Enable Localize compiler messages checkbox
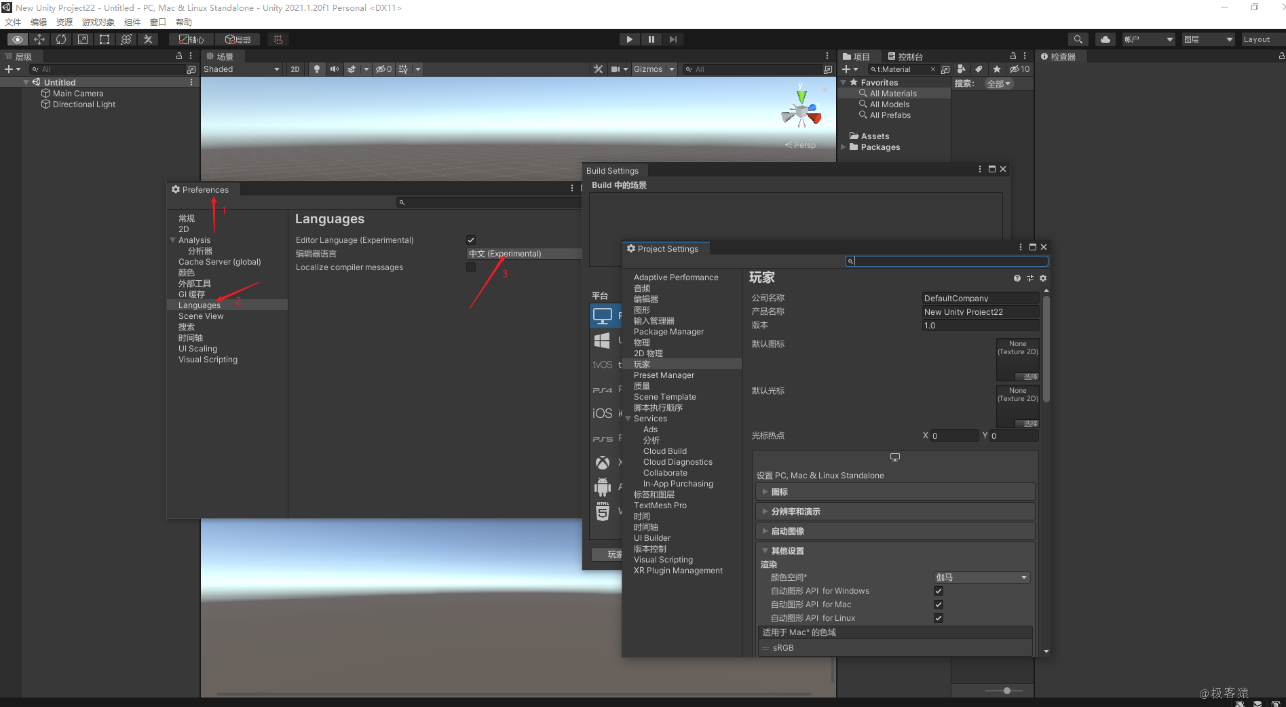This screenshot has width=1286, height=707. 471,267
